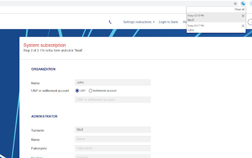Open the clipboard history extension icon
Viewport: 252px width, 158px height.
point(243,4)
